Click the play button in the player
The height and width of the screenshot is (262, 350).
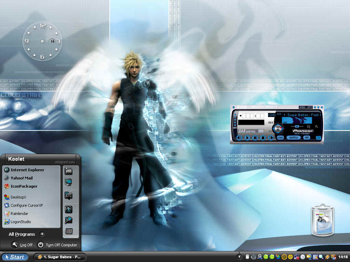coord(247,138)
